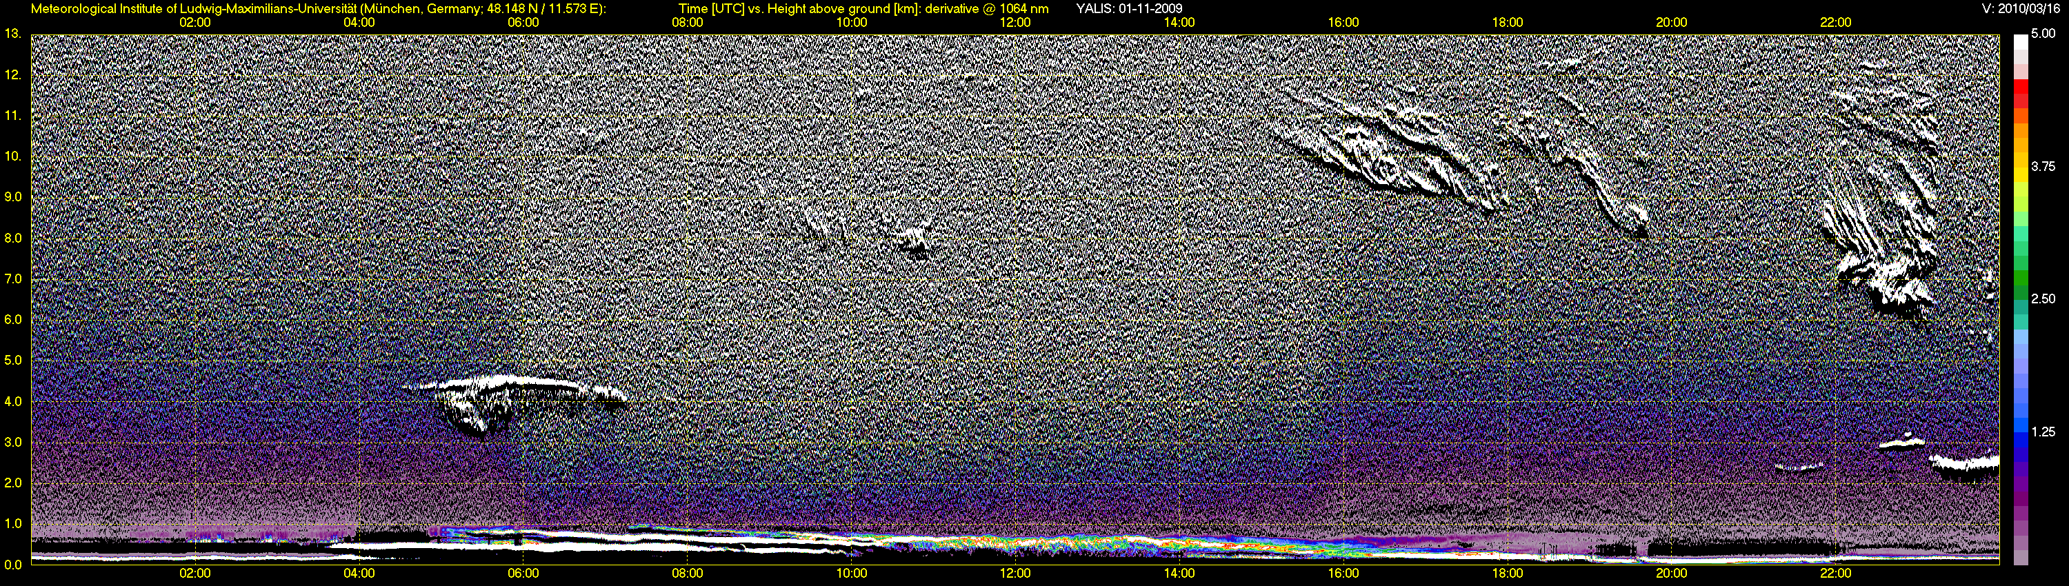Viewport: 2069px width, 586px height.
Task: Click the 'YALIS: 01-11-2009' date label
Action: pos(1129,9)
